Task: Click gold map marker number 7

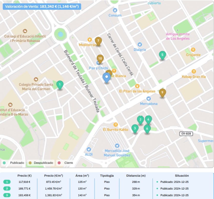Action: click(98, 41)
